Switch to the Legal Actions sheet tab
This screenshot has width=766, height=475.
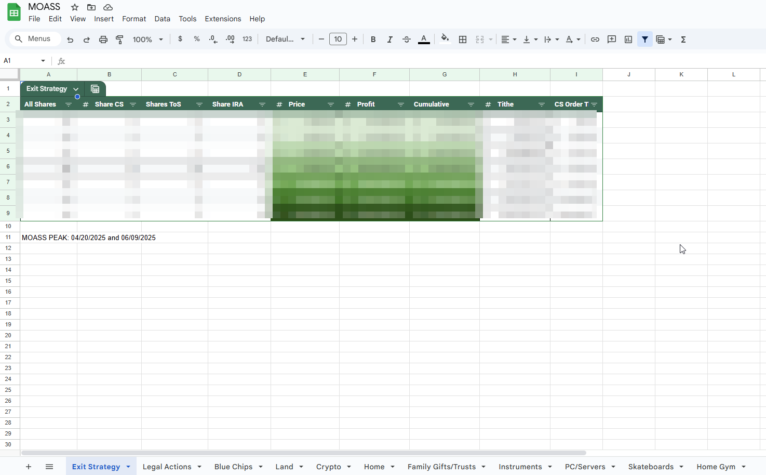point(167,467)
